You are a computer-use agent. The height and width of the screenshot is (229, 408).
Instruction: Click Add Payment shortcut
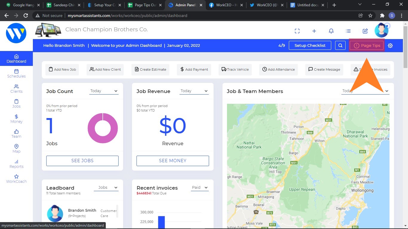click(194, 69)
